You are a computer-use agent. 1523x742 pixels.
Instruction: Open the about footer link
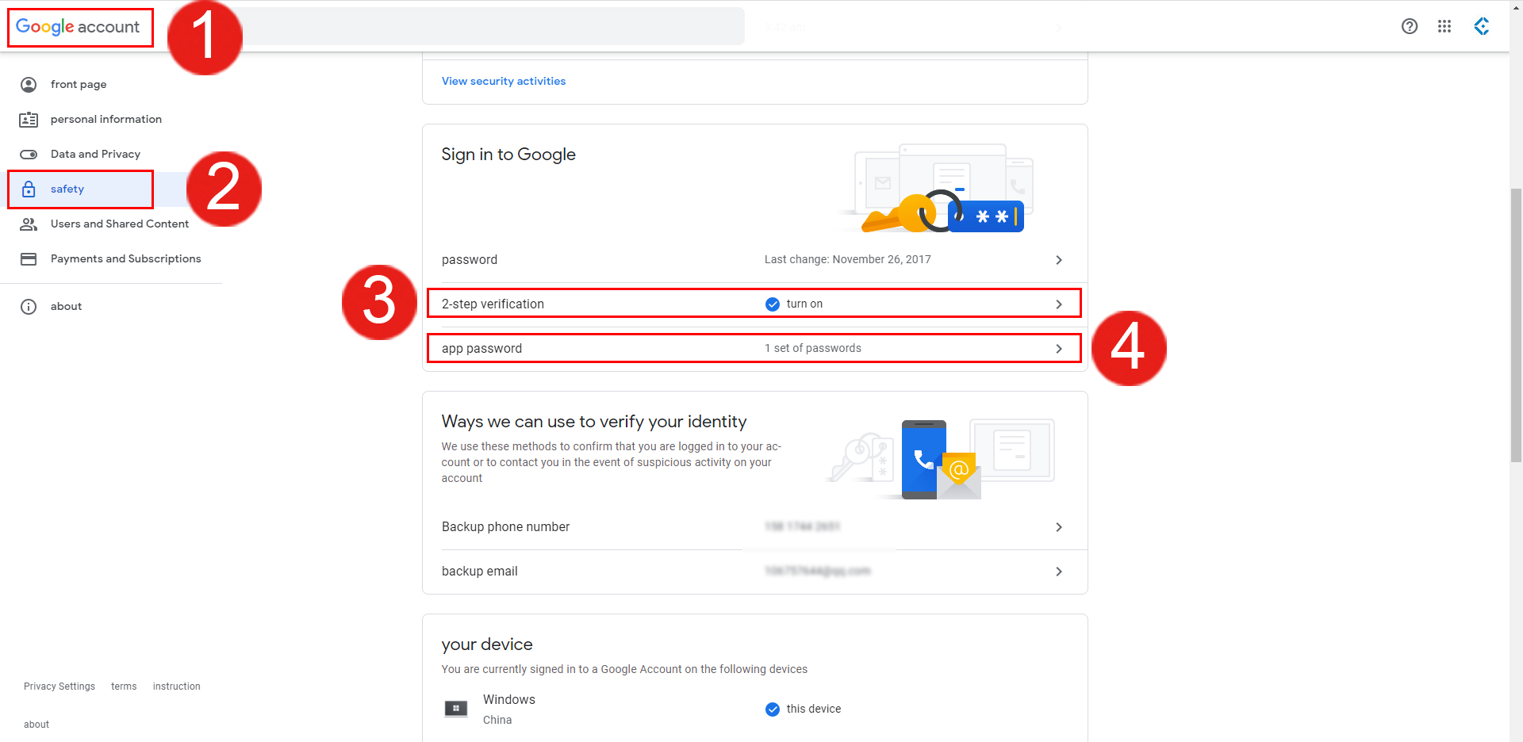(36, 725)
